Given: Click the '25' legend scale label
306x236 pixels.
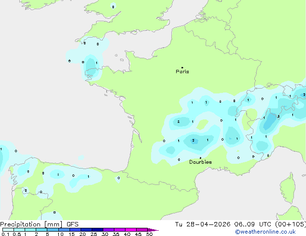Looking at the screenshot, I should 94,234.
